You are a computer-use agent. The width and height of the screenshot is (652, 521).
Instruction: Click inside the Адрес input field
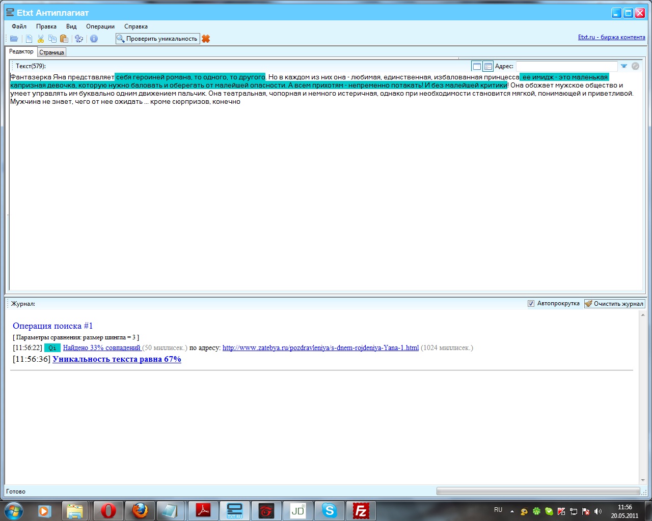point(566,66)
